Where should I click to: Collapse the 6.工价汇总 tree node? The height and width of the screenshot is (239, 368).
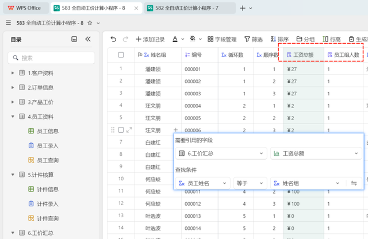pyautogui.click(x=13, y=233)
